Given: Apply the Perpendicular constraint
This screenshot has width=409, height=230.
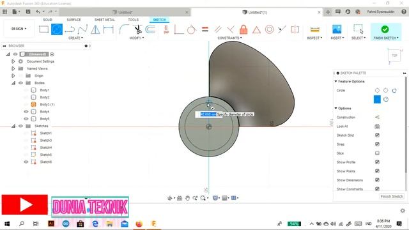Looking at the screenshot, I should [231, 29].
